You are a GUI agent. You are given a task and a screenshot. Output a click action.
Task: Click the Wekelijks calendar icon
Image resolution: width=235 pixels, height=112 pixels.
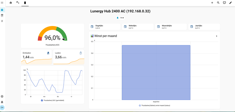pos(125,27)
